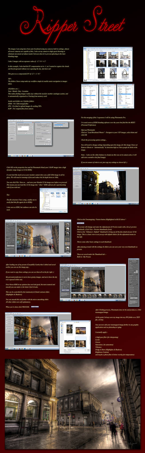Select the first preset thumbnail in the bottom strip
The width and height of the screenshot is (145, 453).
(x=74, y=295)
